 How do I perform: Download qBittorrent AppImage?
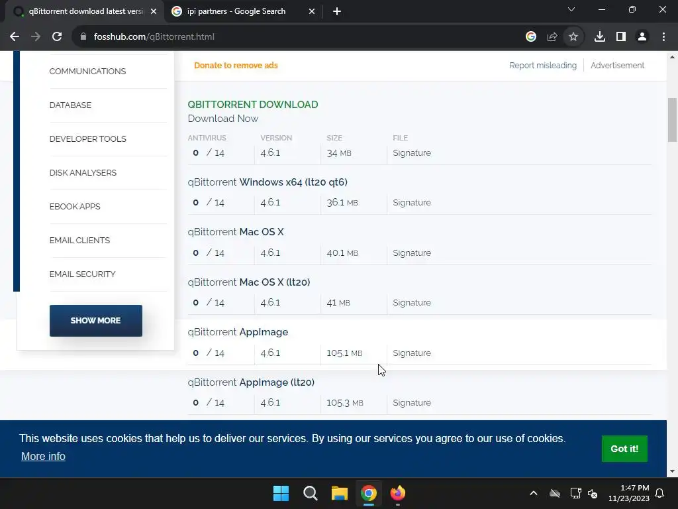click(238, 332)
